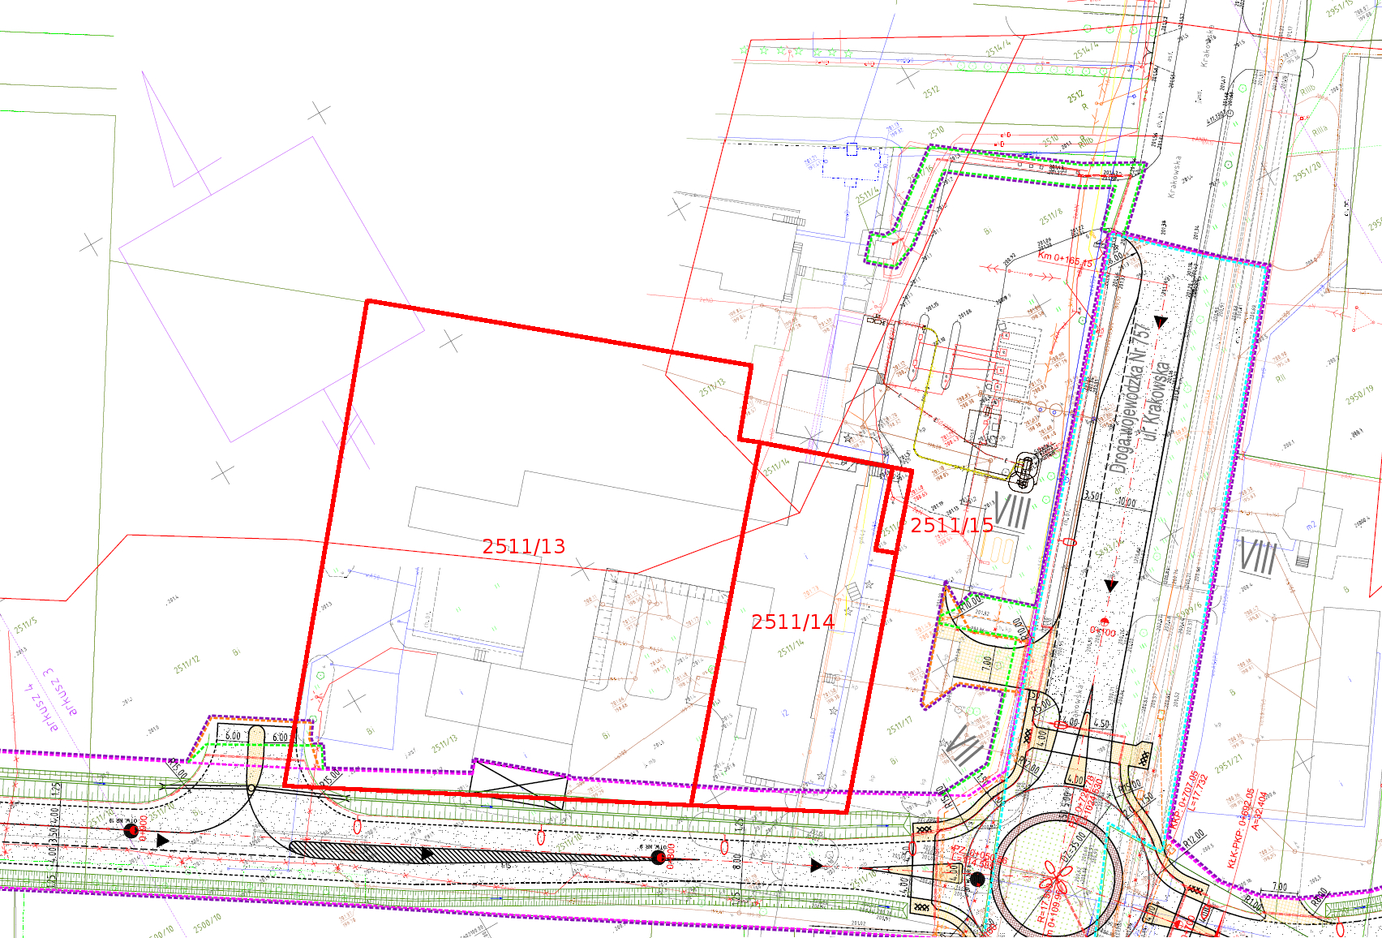Viewport: 1382px width, 938px height.
Task: Click the 8.00 road width dimension
Action: point(736,862)
